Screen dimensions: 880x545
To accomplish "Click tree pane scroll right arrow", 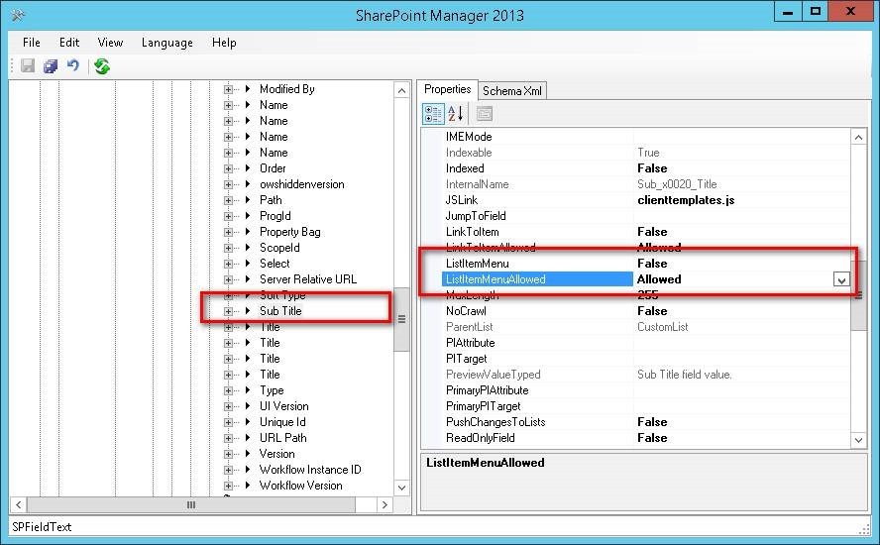I will click(x=385, y=505).
